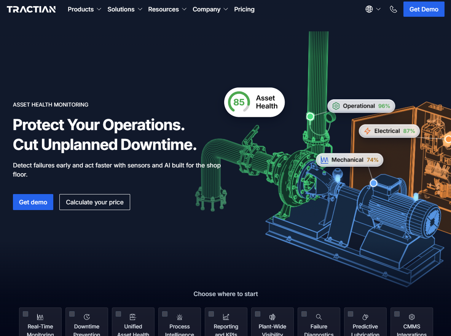Check the Downtime Prevention checkbox

coord(72,314)
